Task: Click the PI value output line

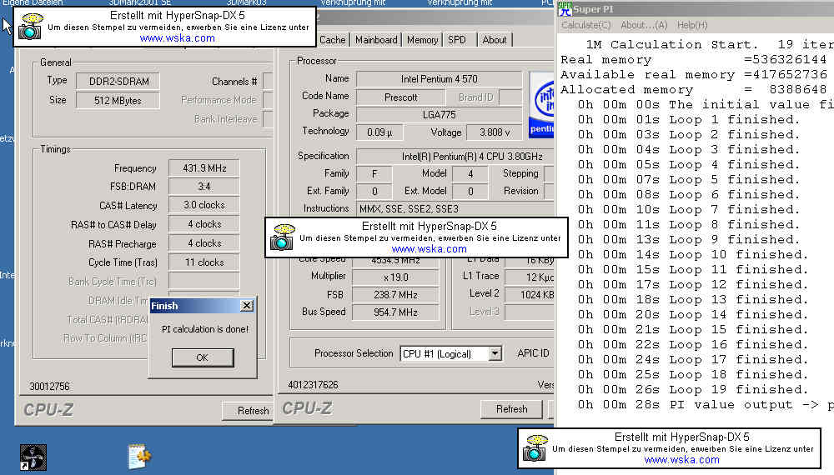Action: (706, 405)
